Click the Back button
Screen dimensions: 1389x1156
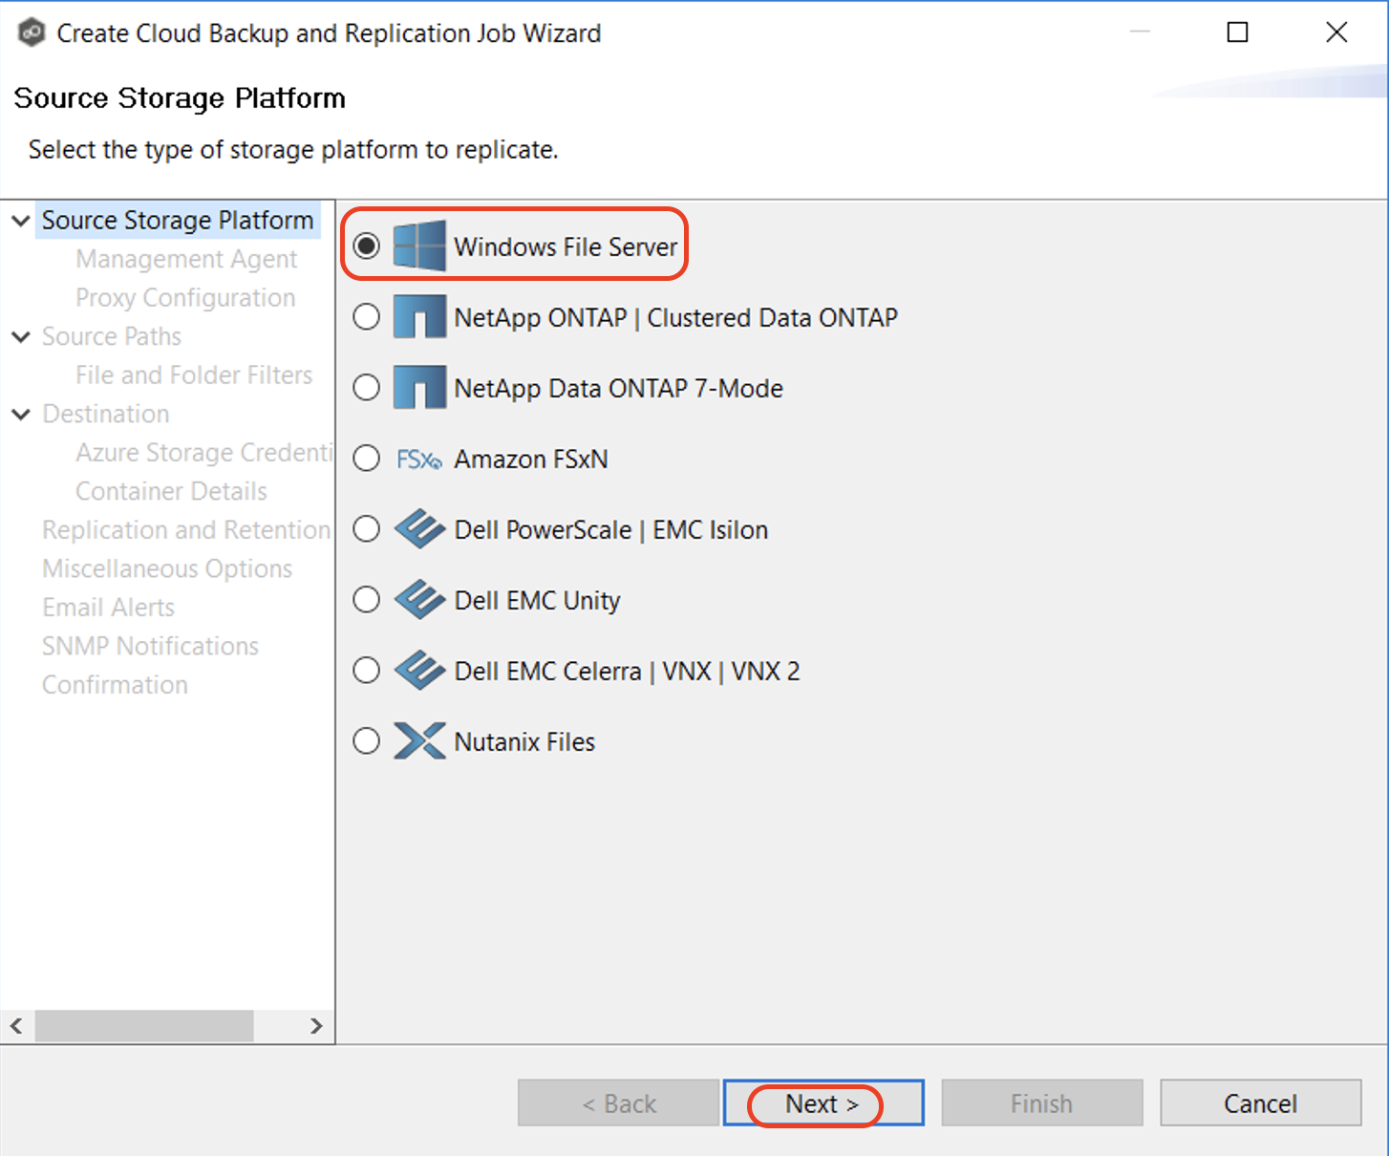618,1103
